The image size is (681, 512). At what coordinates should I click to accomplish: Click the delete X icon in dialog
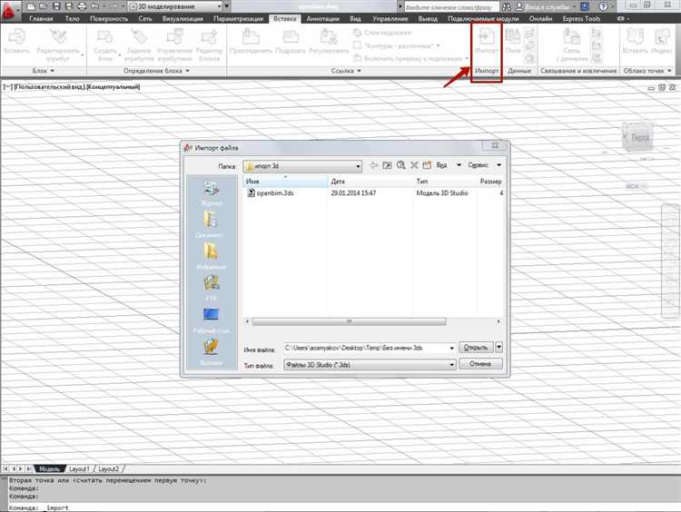pyautogui.click(x=414, y=165)
